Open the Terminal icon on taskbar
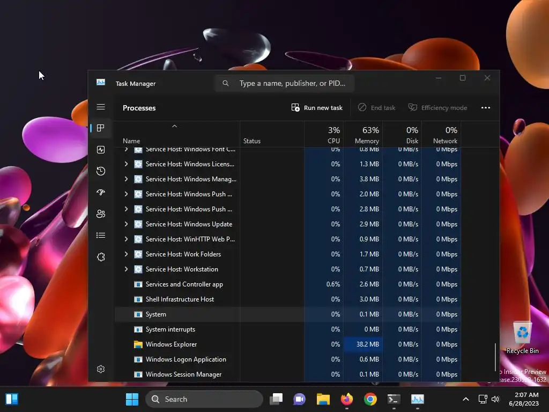The width and height of the screenshot is (549, 412). pyautogui.click(x=394, y=399)
